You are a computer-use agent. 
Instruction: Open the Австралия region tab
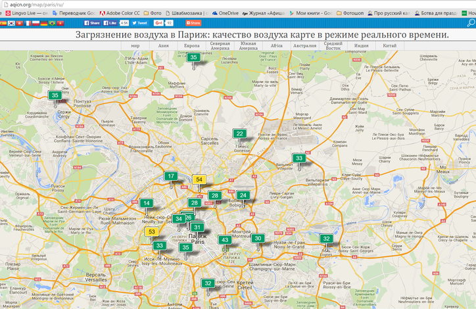305,46
